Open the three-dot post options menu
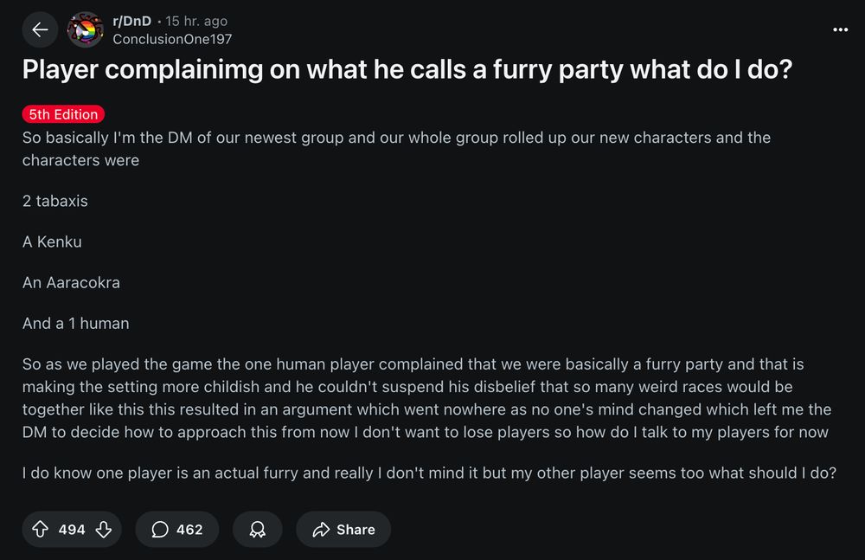The image size is (865, 560). 840,29
